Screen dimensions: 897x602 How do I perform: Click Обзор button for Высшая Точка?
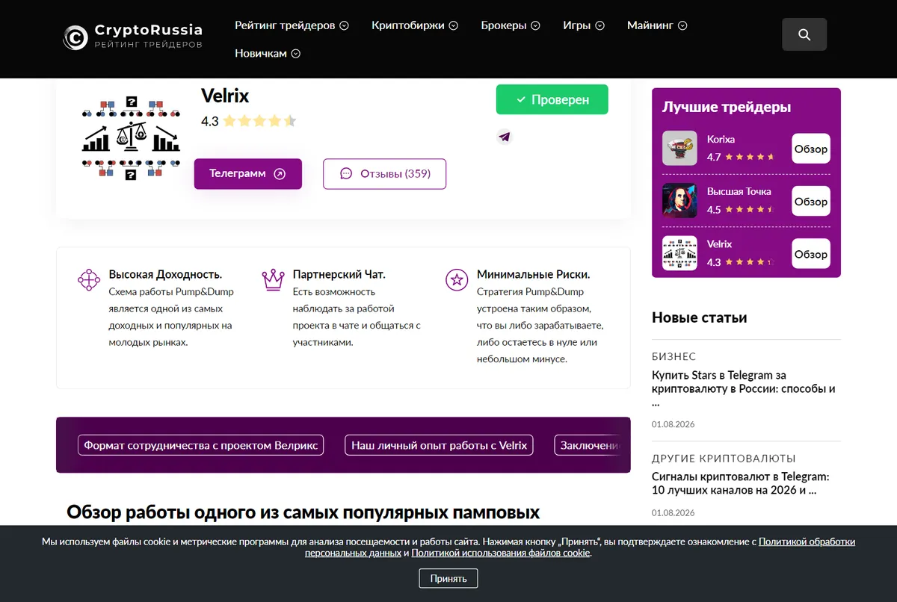pos(811,202)
